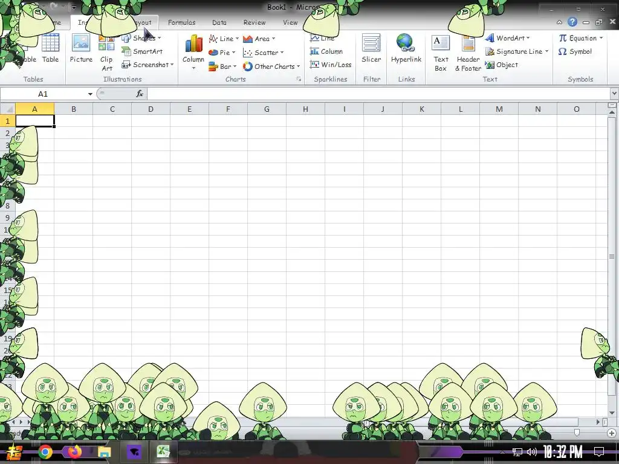Open the Pie chart dropdown
Screen dimensions: 619x464
tap(222, 53)
